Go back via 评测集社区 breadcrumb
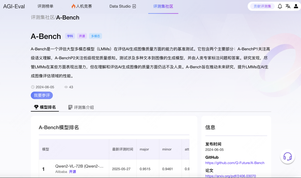This screenshot has height=178, width=301. point(43,17)
